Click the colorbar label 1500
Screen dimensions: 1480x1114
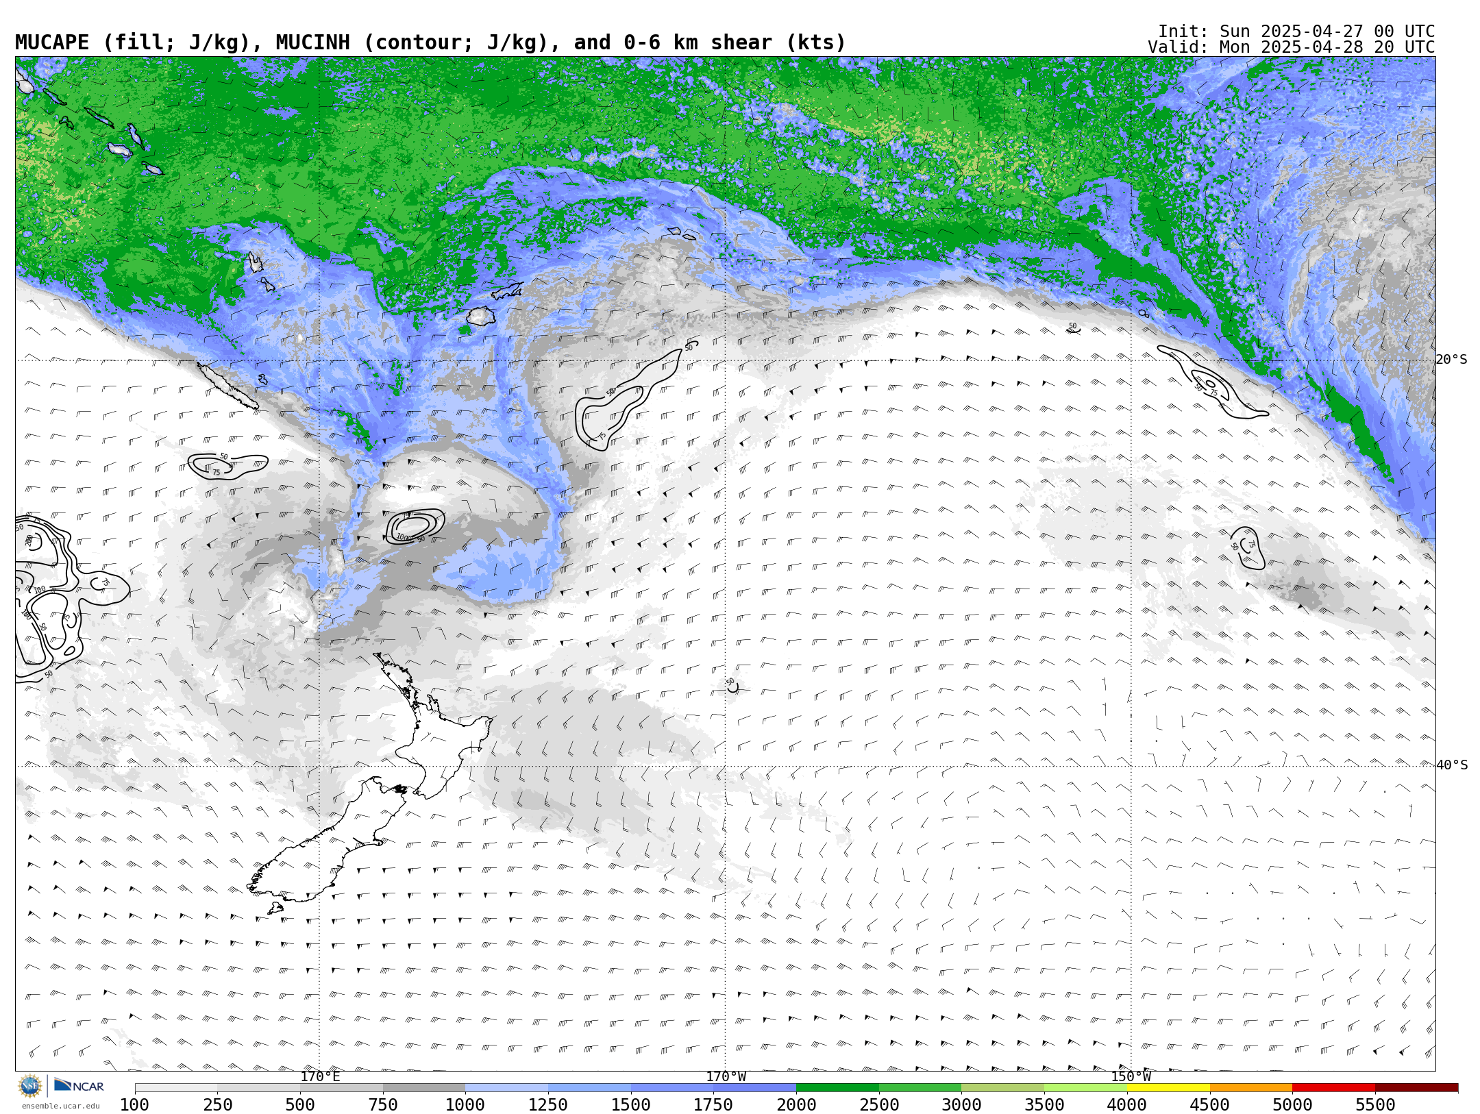pos(631,1105)
